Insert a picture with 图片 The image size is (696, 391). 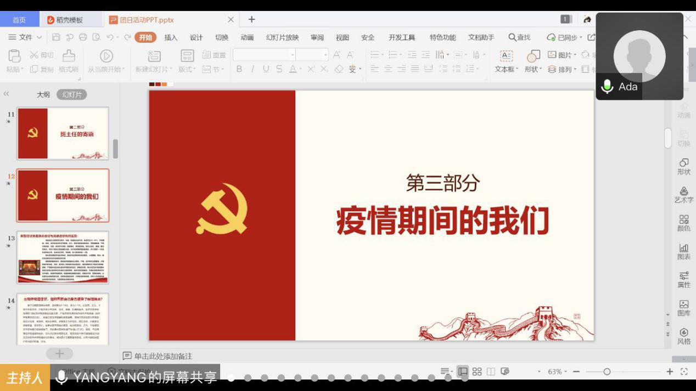562,55
